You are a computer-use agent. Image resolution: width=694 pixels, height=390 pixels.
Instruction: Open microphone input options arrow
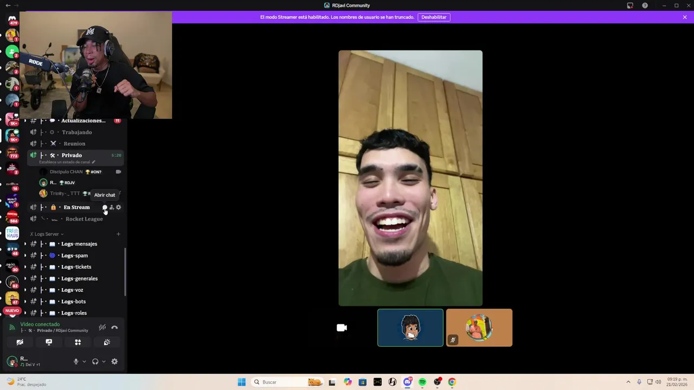click(84, 361)
